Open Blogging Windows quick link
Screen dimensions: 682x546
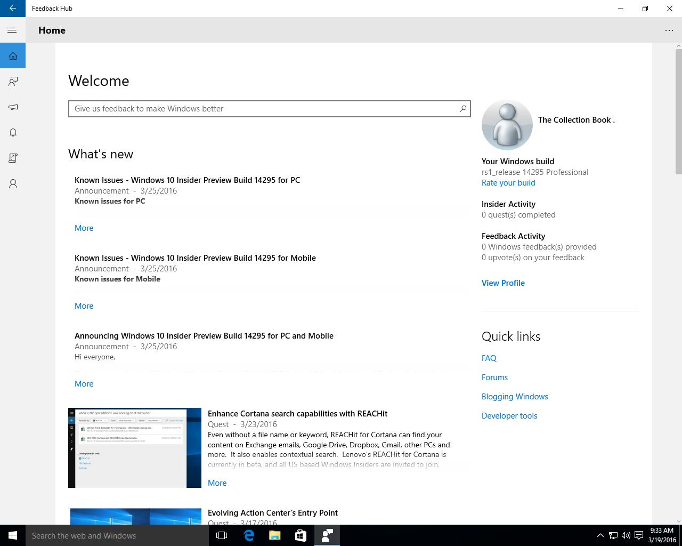[515, 397]
